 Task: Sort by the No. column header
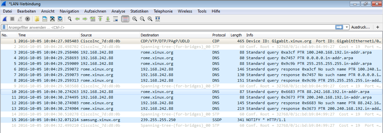[x=9, y=35]
